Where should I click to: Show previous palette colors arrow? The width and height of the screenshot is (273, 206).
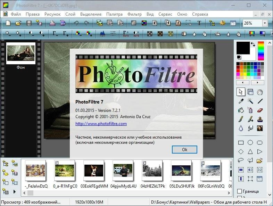[x=243, y=83]
